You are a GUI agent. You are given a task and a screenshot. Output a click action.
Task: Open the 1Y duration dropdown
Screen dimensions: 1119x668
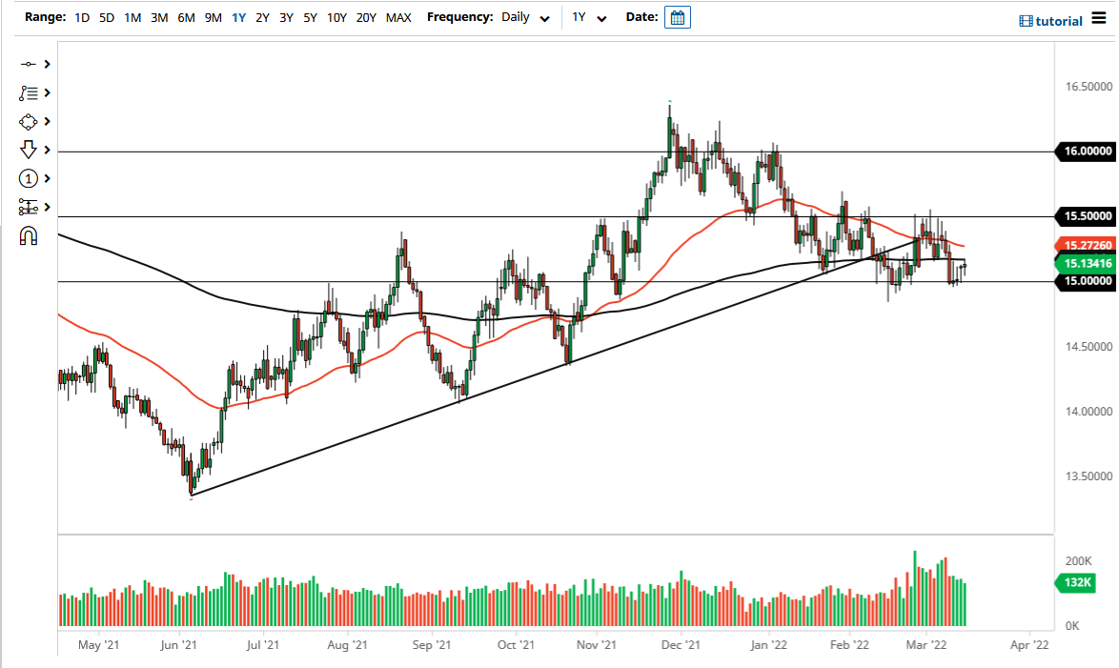coord(588,17)
